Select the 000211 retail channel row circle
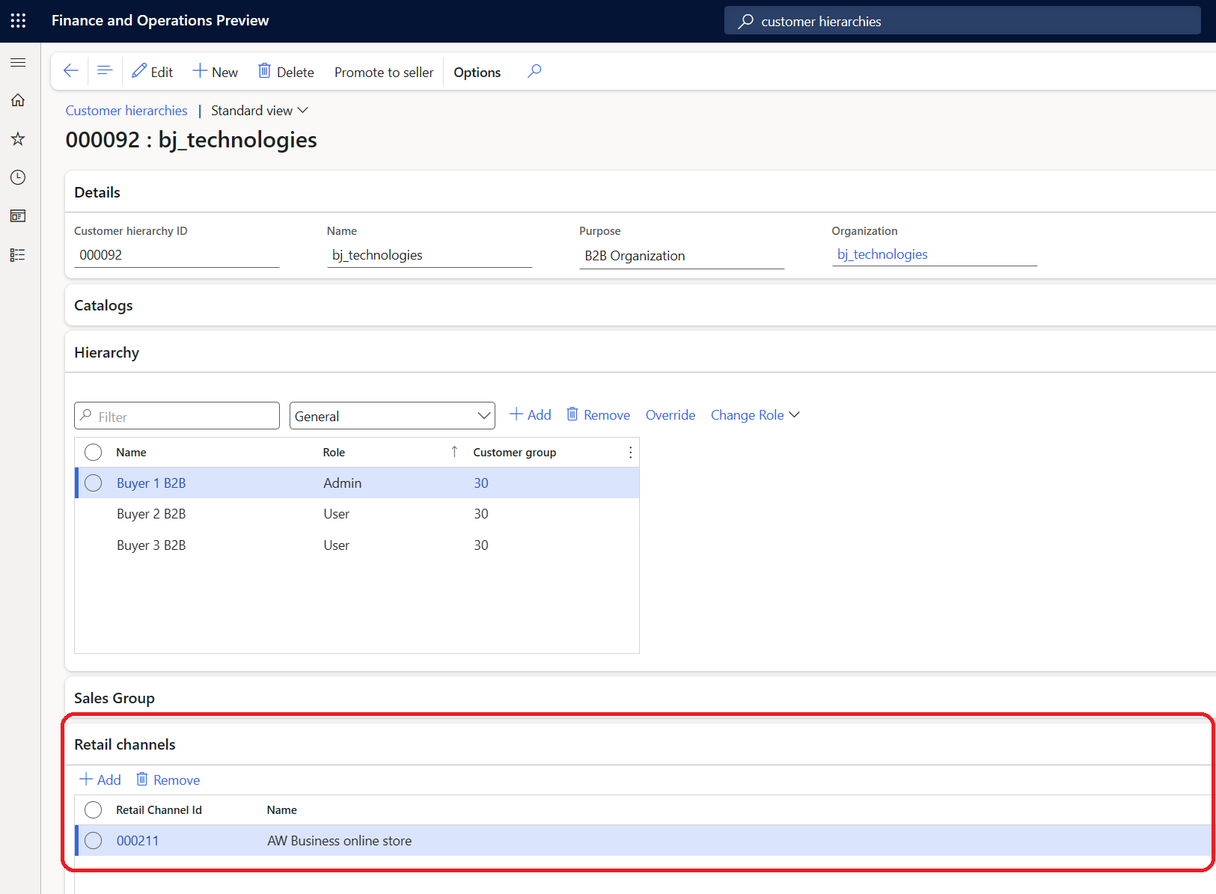Image resolution: width=1216 pixels, height=894 pixels. [94, 841]
